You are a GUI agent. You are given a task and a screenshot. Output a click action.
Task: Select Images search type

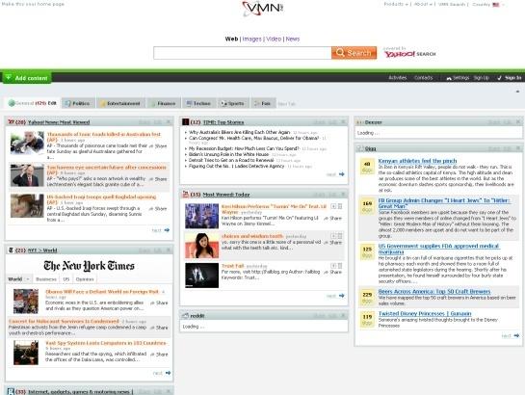pos(251,39)
